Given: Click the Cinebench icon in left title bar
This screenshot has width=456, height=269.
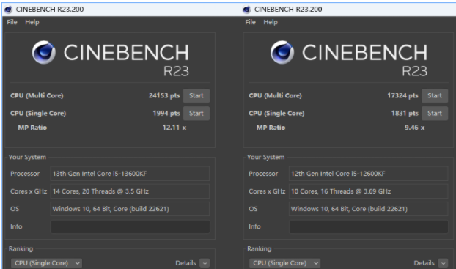Looking at the screenshot, I should coord(8,10).
